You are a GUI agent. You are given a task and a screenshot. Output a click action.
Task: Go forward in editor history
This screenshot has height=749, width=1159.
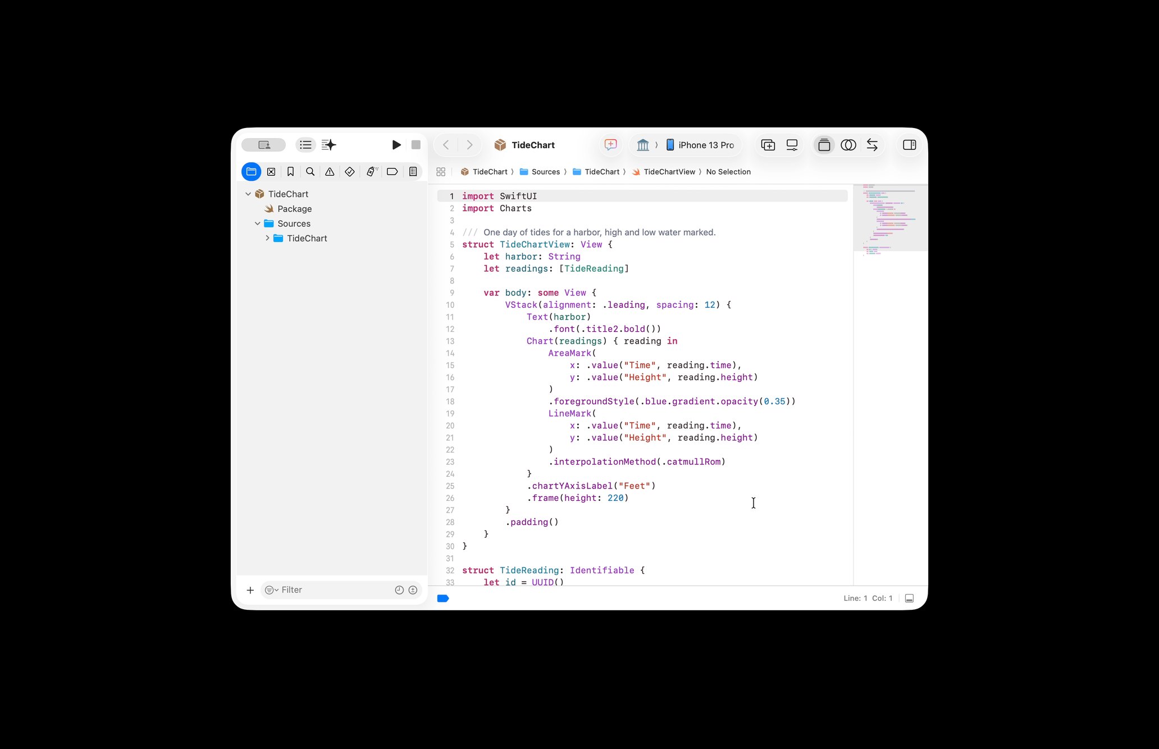[469, 145]
